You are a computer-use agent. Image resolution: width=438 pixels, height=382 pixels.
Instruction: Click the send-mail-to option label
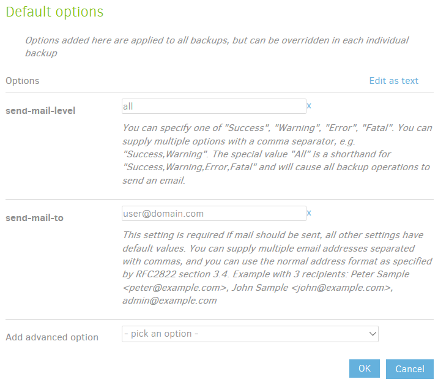tap(34, 218)
